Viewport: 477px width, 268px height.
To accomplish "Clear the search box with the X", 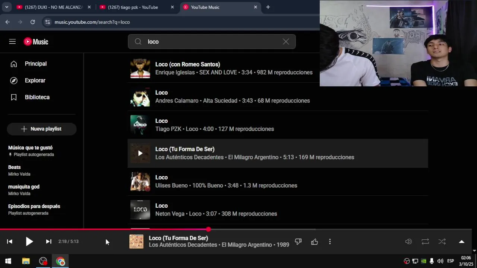I will point(286,42).
